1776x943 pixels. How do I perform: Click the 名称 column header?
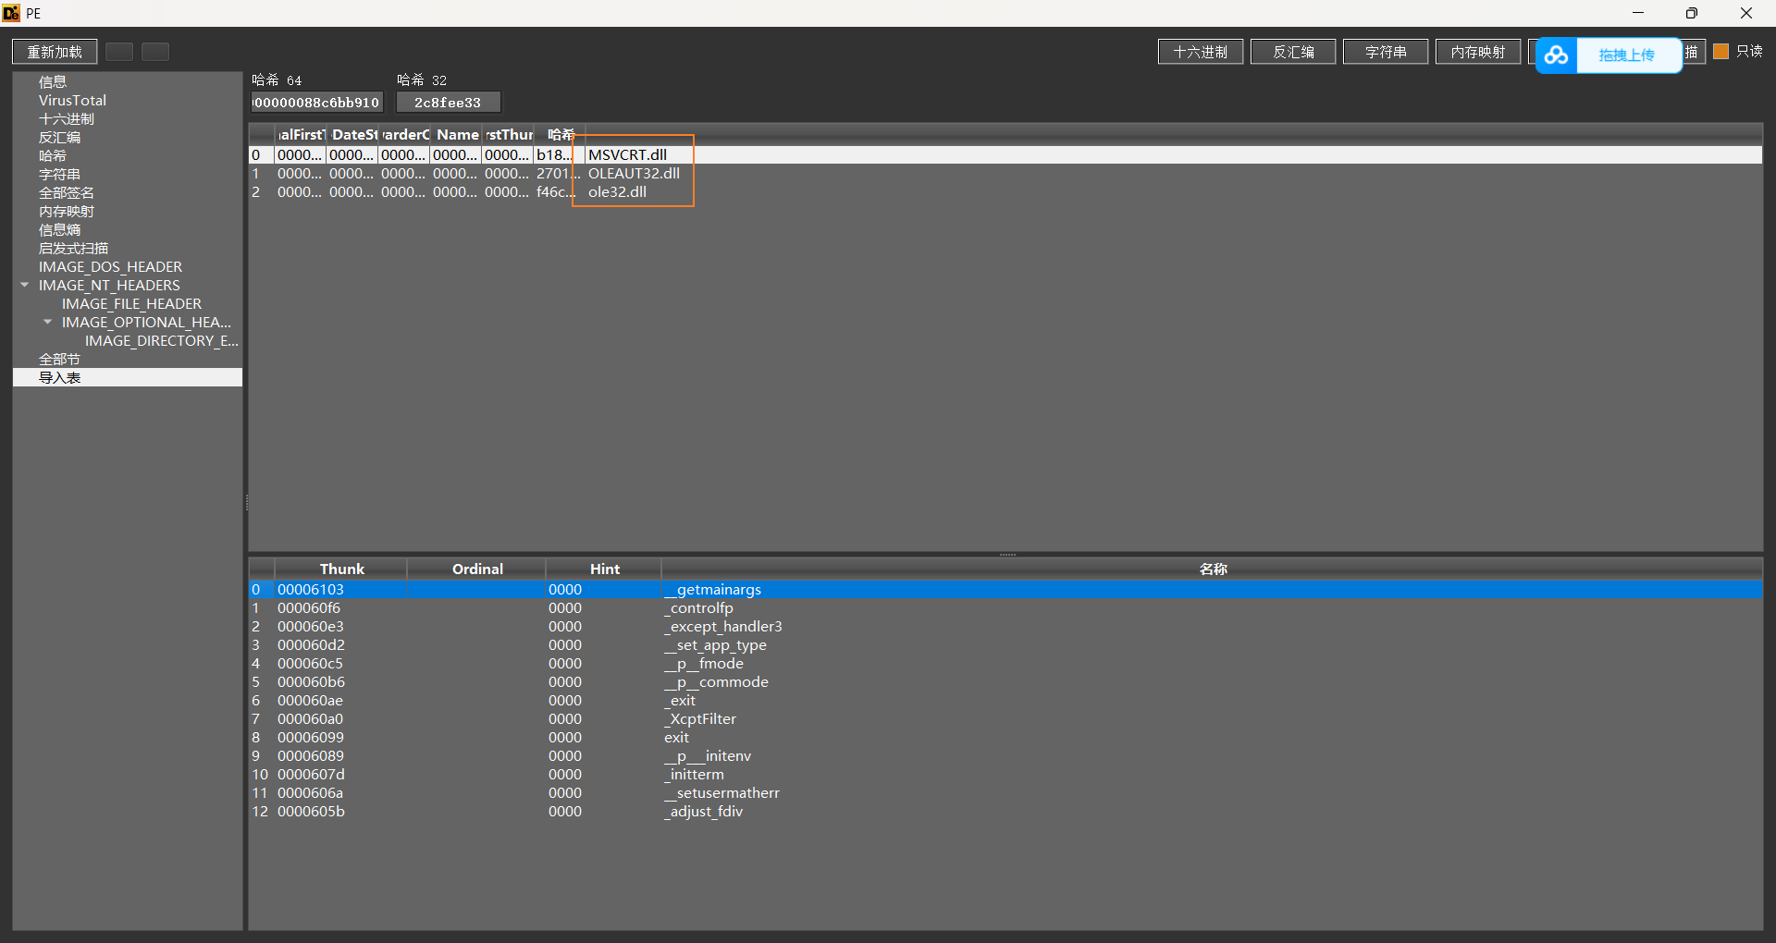coord(1213,569)
